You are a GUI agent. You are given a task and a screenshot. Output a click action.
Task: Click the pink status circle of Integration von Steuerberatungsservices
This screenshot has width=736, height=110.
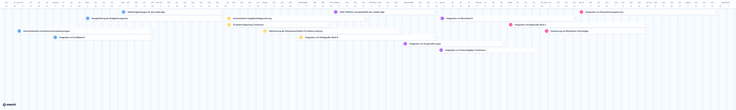[x=581, y=12]
